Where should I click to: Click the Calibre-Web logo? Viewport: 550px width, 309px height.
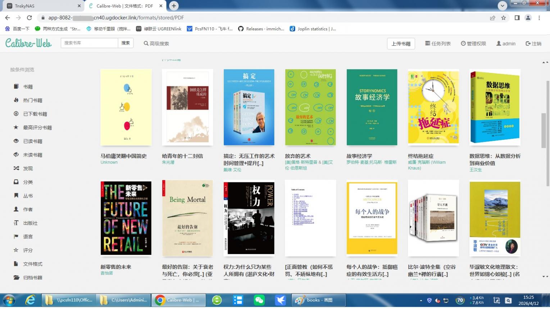[28, 43]
